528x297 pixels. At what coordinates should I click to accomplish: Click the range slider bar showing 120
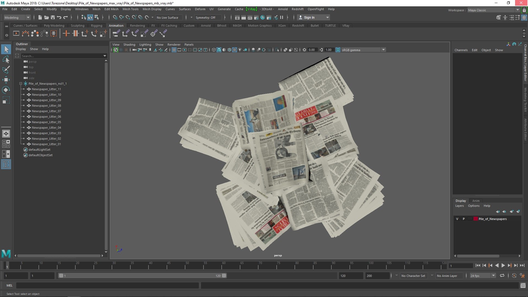click(x=142, y=276)
